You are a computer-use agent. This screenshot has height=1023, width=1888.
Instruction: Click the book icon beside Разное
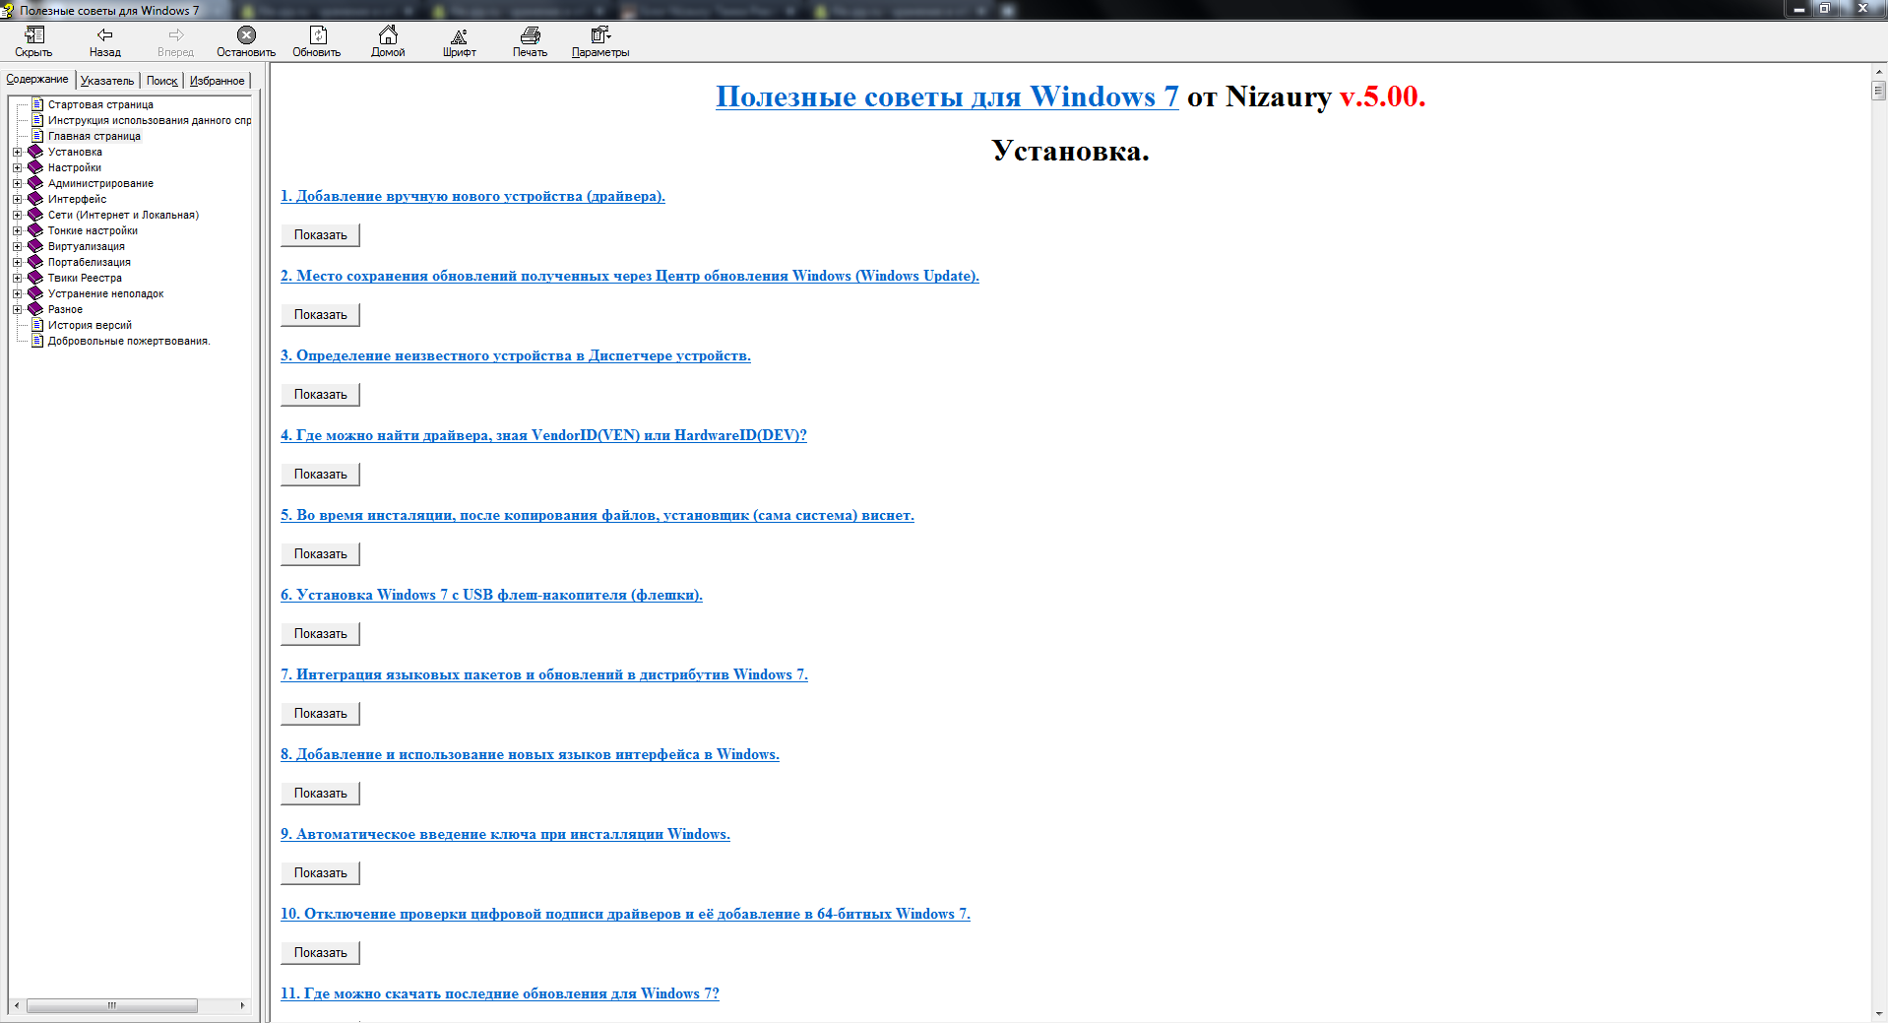tap(35, 309)
